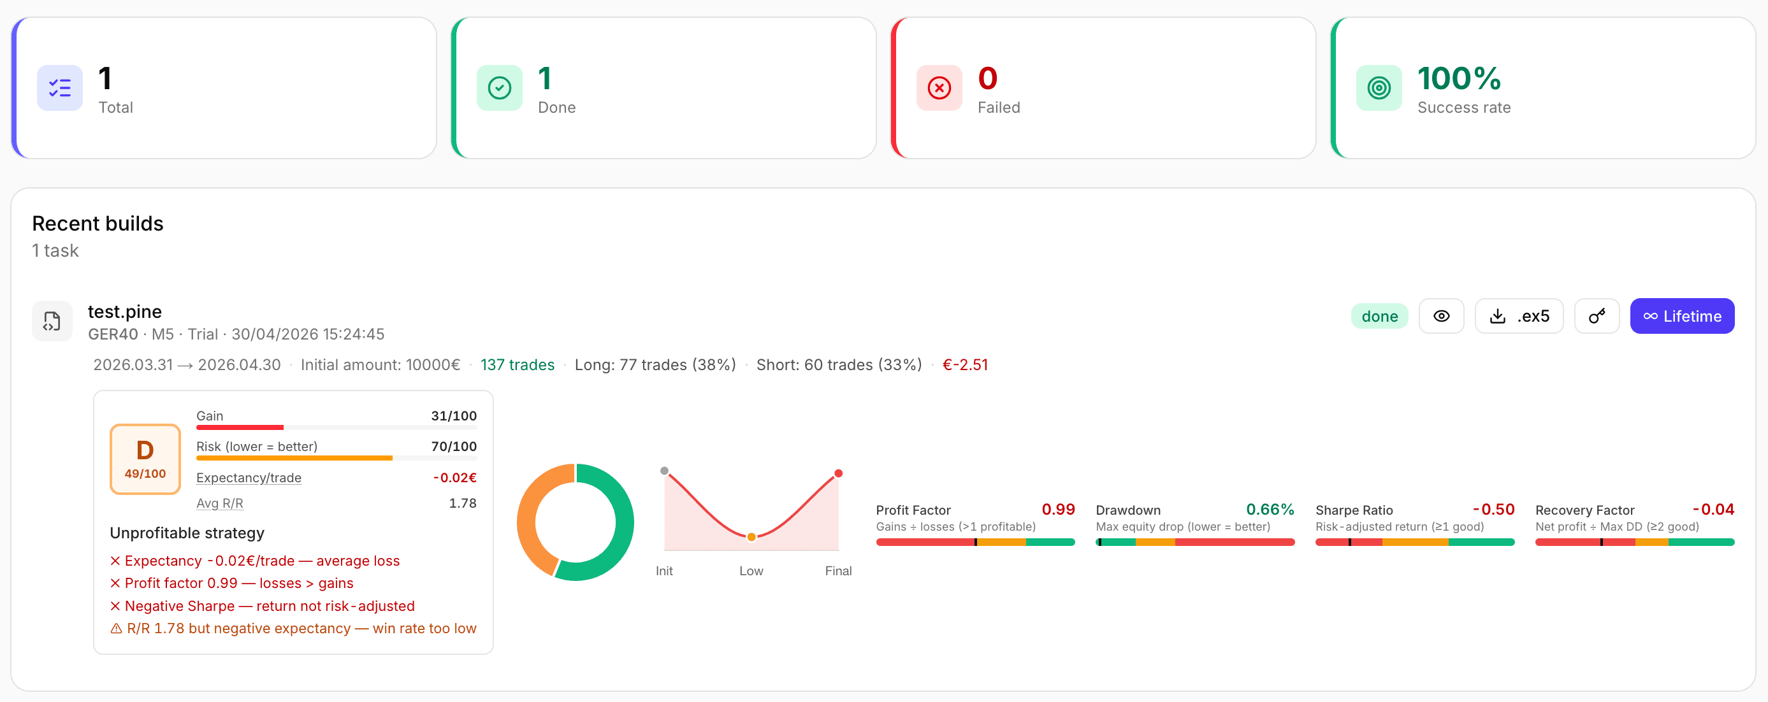Click the Profit Factor gauge bar
The height and width of the screenshot is (702, 1768).
tap(975, 542)
